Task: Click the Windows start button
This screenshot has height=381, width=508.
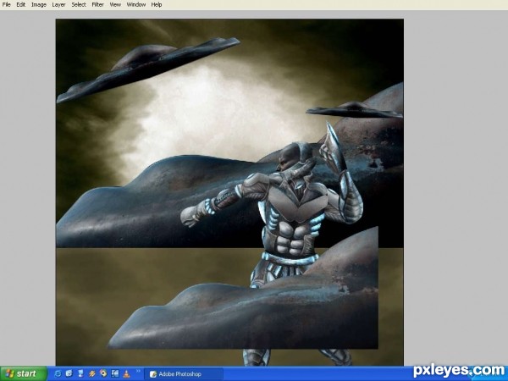Action: (24, 373)
